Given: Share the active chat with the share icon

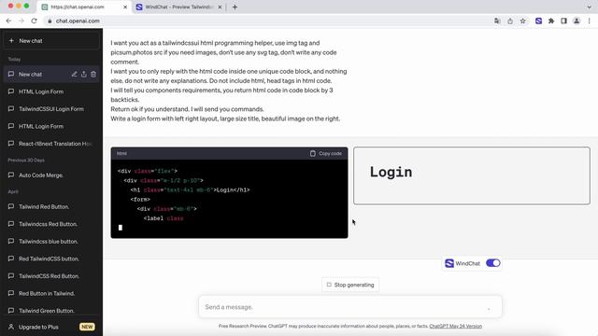Looking at the screenshot, I should click(84, 75).
